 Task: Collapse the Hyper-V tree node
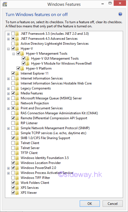point(8,49)
